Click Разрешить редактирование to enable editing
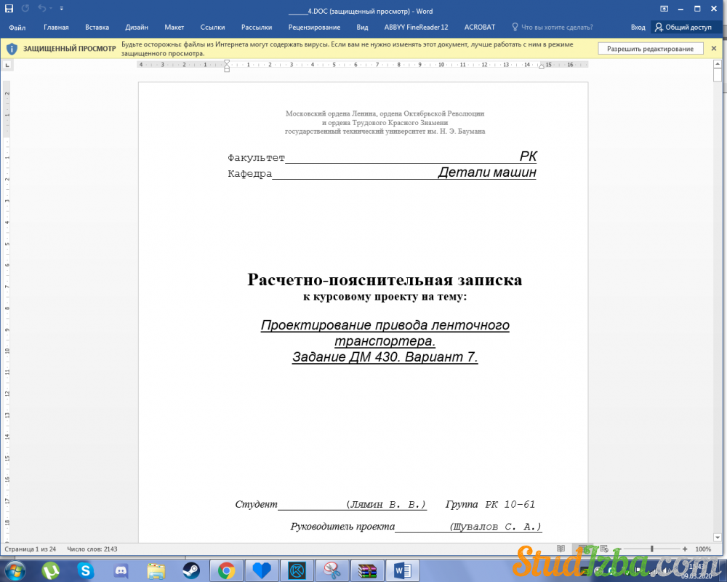 pos(650,49)
